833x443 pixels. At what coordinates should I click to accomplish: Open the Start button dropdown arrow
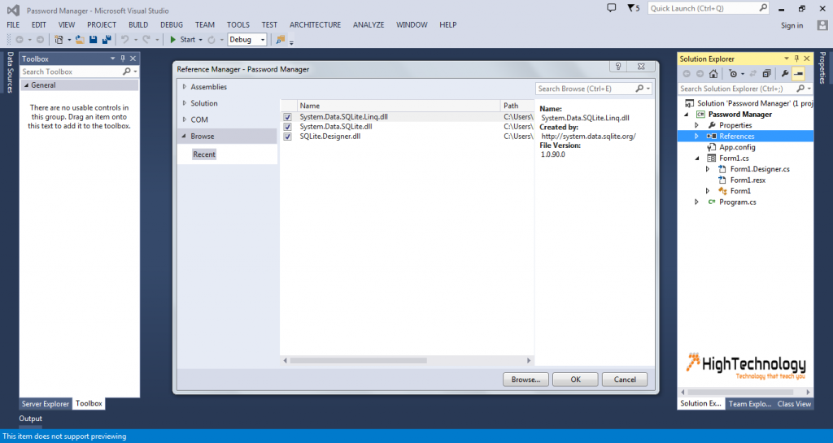coord(200,40)
